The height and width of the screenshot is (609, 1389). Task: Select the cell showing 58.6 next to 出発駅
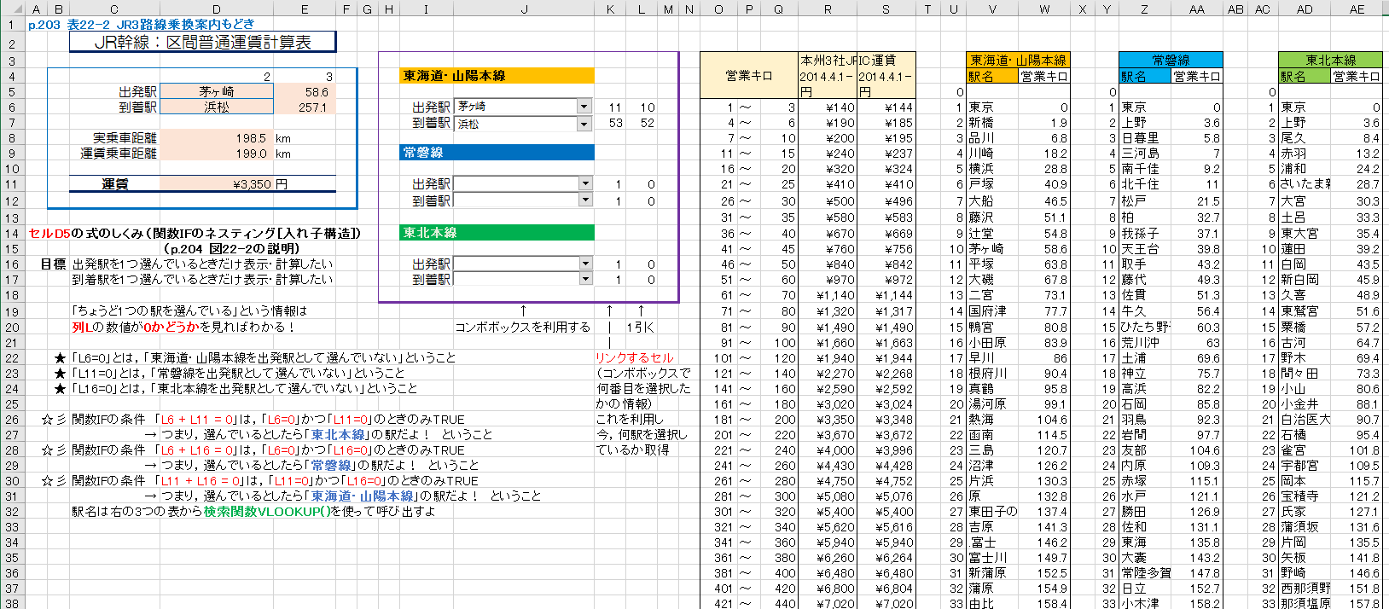pyautogui.click(x=305, y=91)
